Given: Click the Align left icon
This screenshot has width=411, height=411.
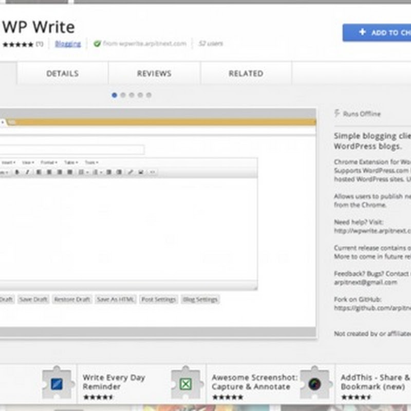Looking at the screenshot, I should pyautogui.click(x=39, y=172).
